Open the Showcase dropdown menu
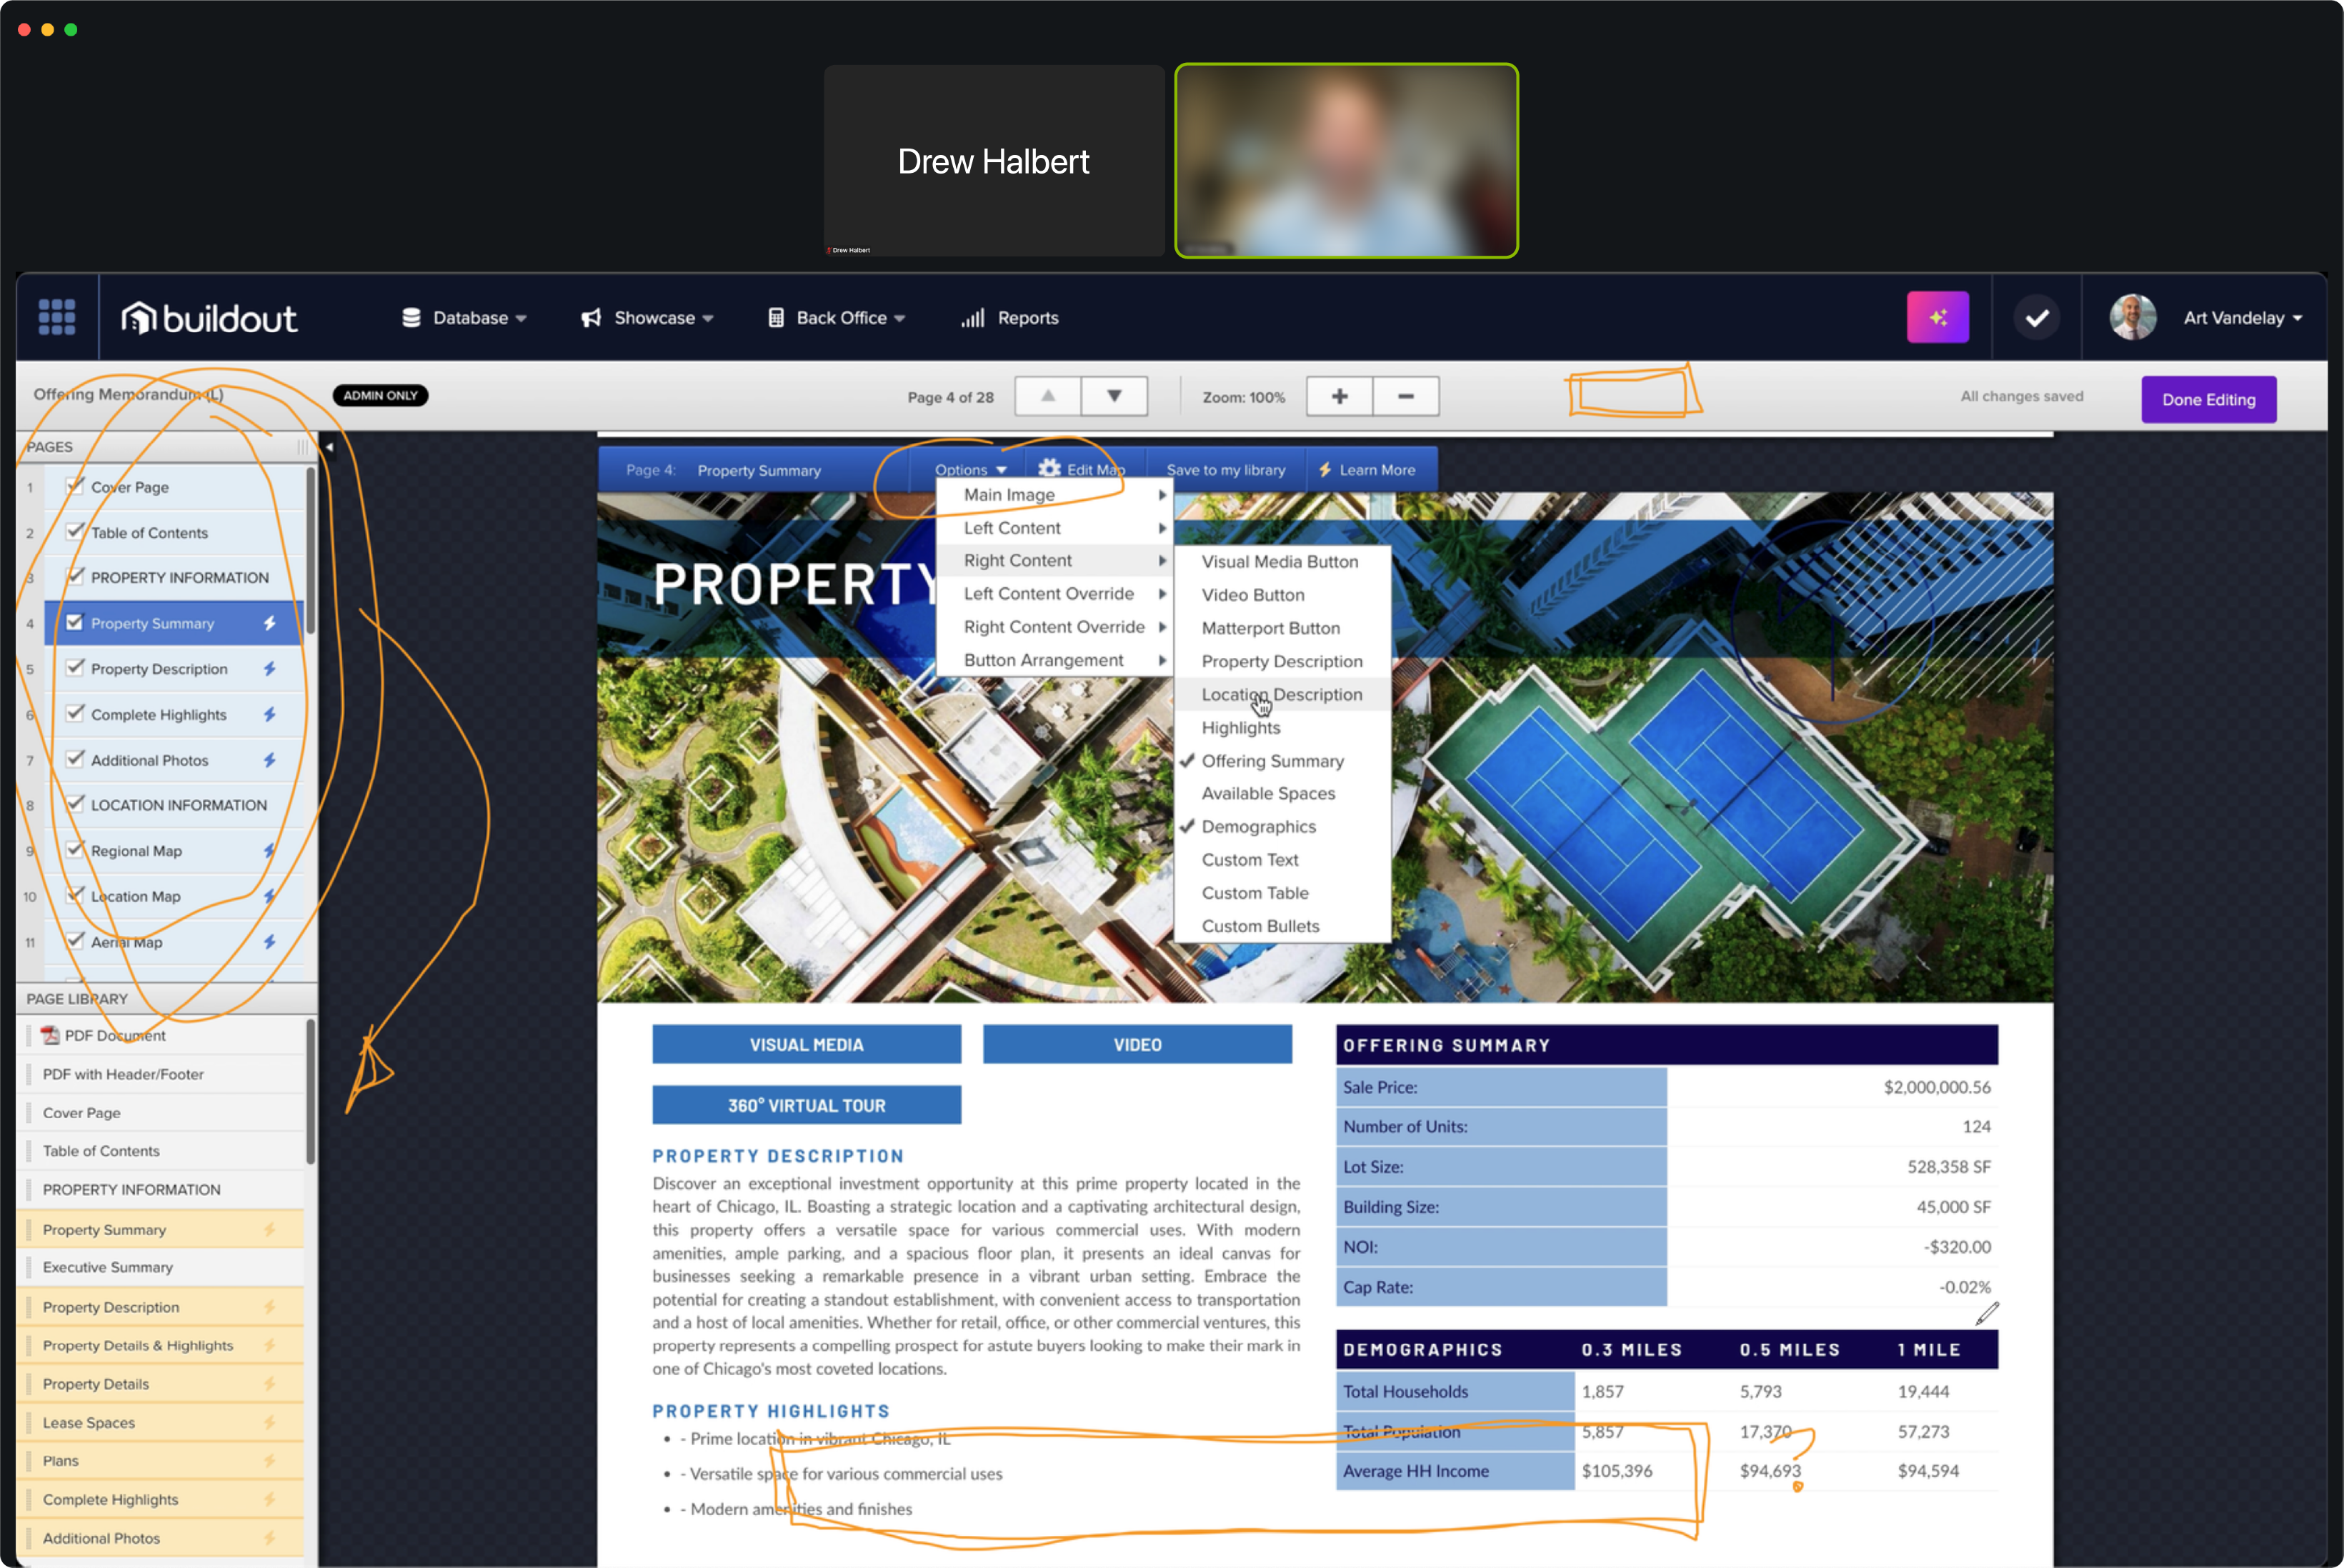This screenshot has height=1568, width=2344. coord(647,318)
